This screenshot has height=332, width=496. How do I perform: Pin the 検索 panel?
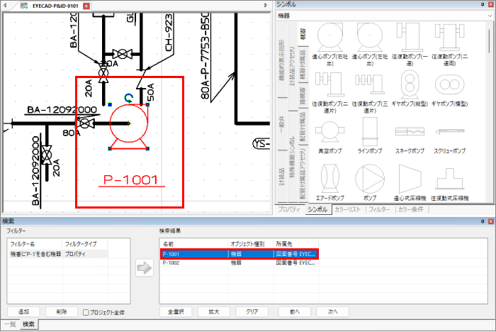click(x=482, y=221)
